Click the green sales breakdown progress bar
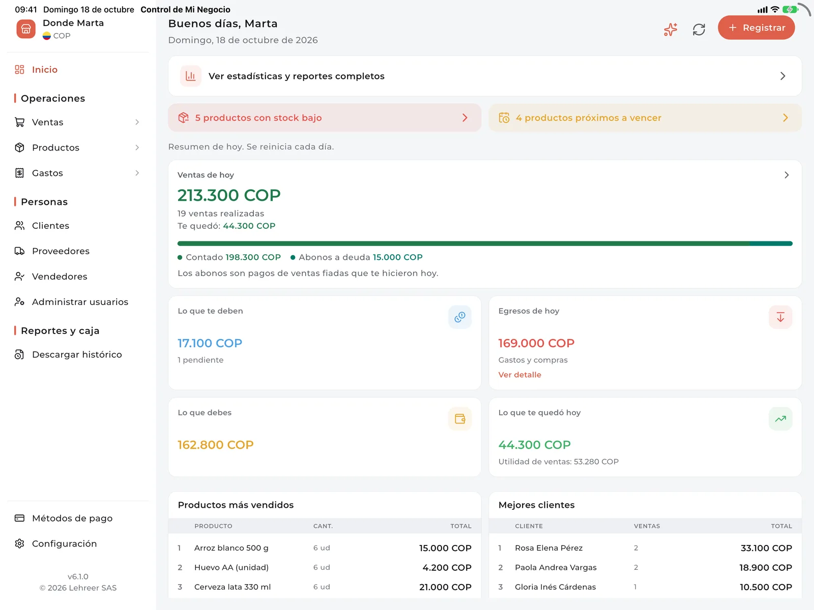Image resolution: width=814 pixels, height=610 pixels. [x=485, y=243]
